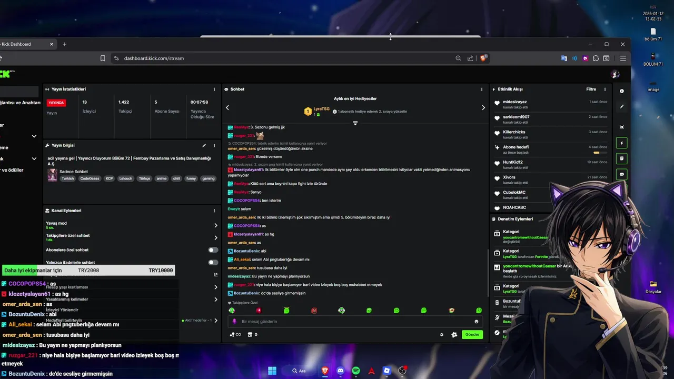Viewport: 674px width, 379px height.
Task: Open the shop icon showing 0
Action: point(253,335)
